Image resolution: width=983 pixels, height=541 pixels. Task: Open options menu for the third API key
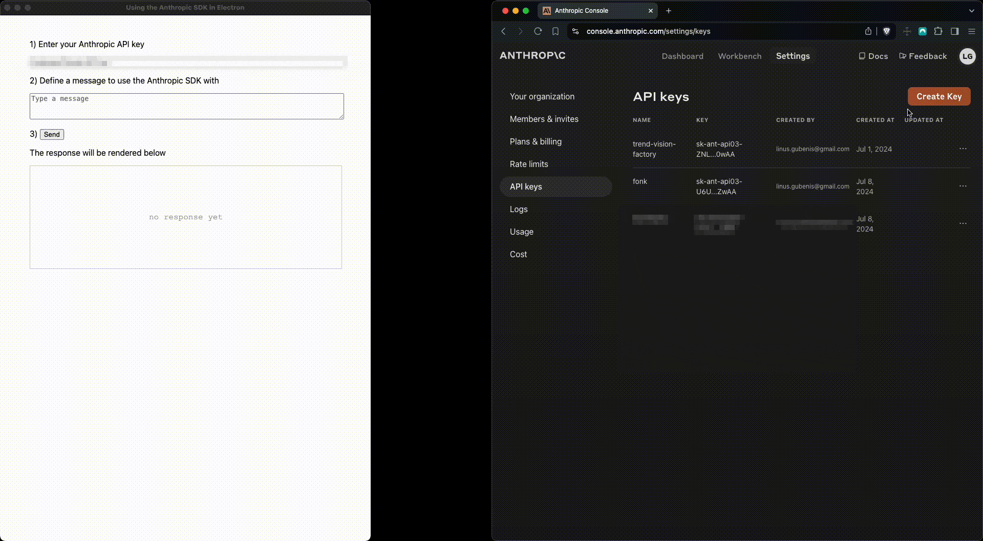[963, 223]
